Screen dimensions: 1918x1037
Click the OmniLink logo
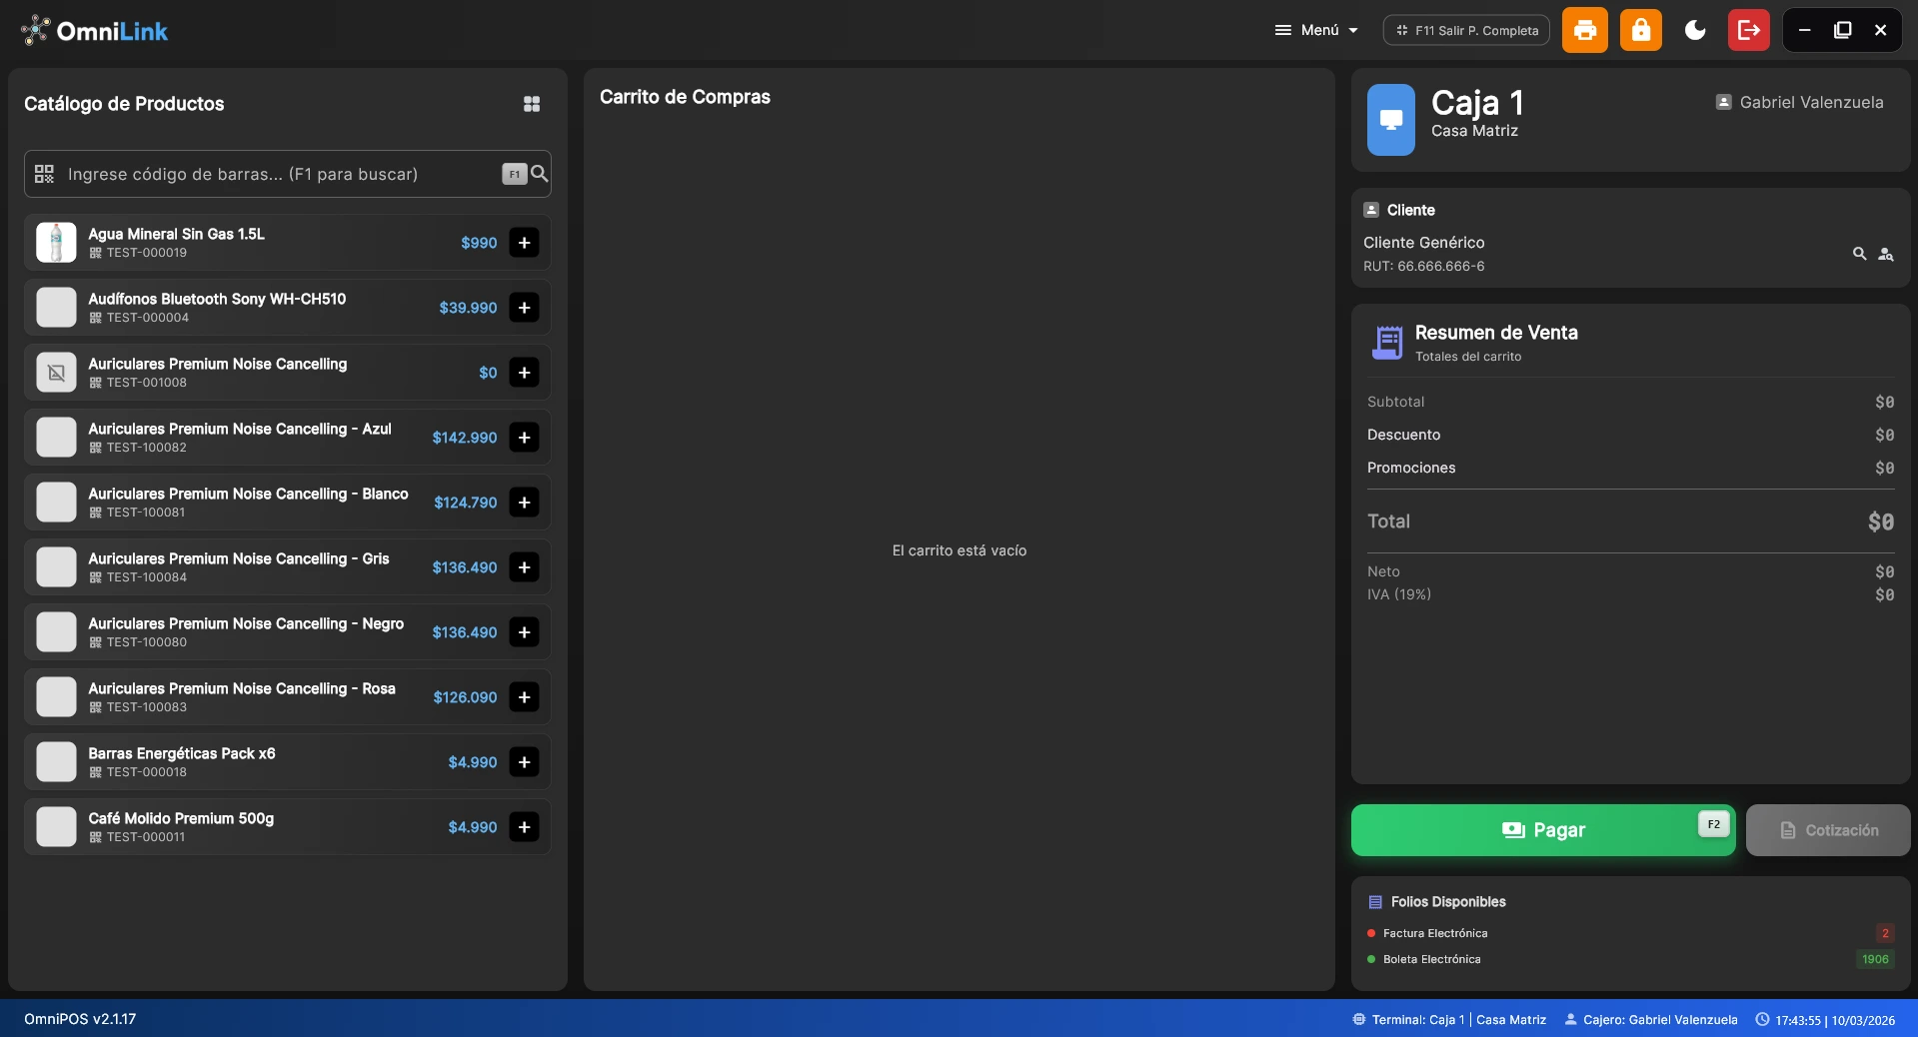point(94,31)
